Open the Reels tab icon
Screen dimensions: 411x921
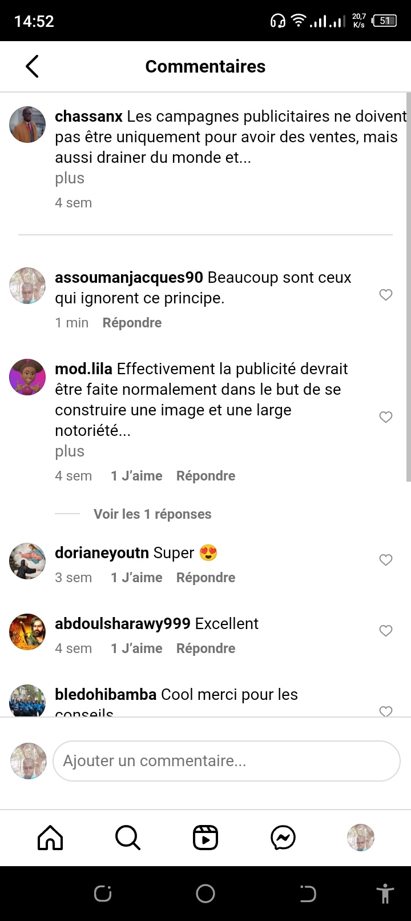[205, 838]
